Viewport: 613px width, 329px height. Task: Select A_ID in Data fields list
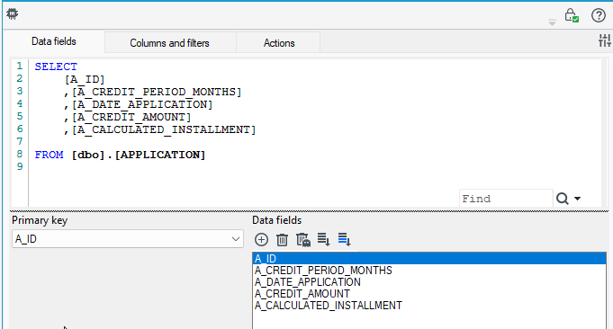pos(429,258)
